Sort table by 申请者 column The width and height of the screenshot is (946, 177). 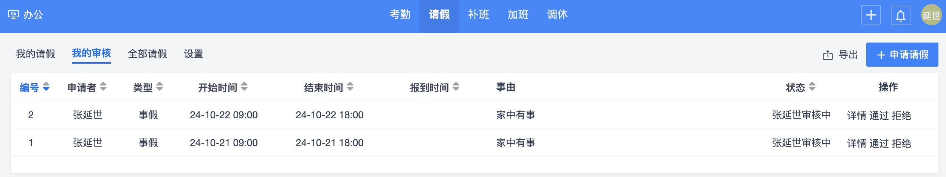point(103,87)
